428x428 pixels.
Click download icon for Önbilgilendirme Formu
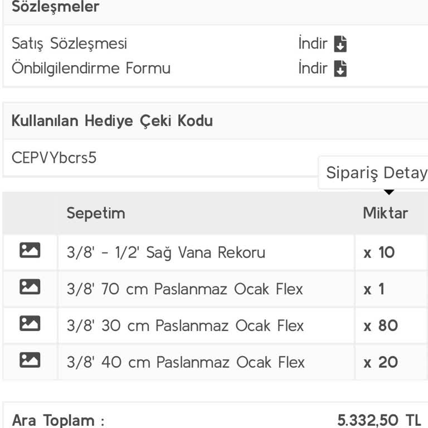pyautogui.click(x=340, y=69)
